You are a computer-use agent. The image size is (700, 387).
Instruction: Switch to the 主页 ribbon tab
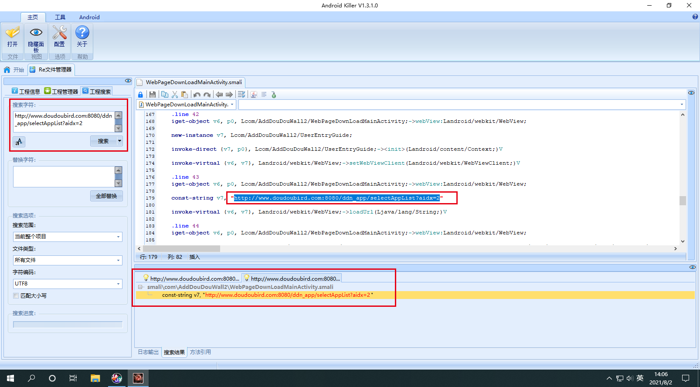click(33, 17)
